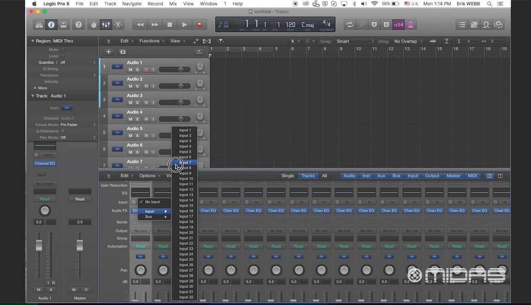
Task: Toggle the Aux filter button in the mixer
Action: tap(381, 176)
